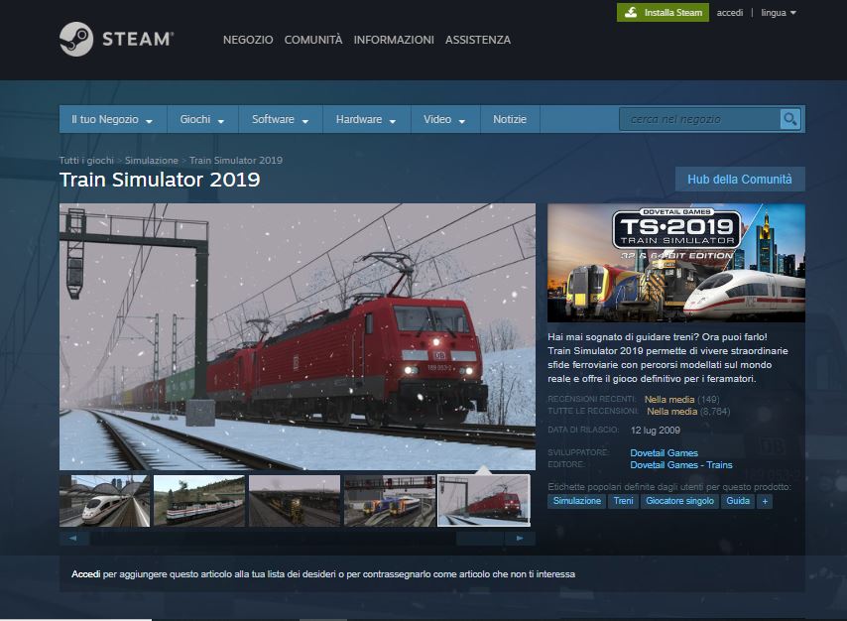Click Accedi link in wishlist notice

86,574
